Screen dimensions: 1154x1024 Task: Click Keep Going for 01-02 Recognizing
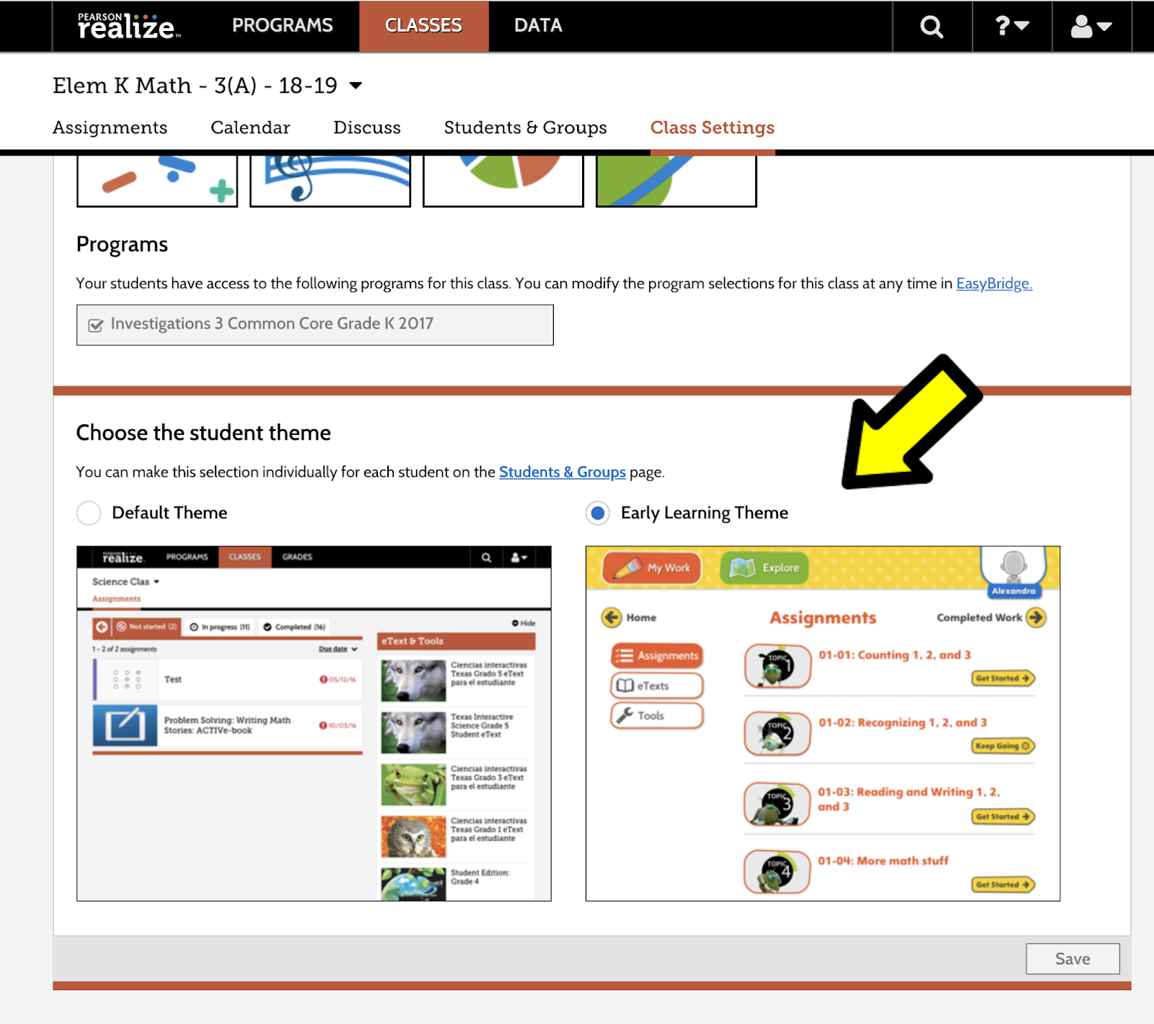coord(1003,746)
